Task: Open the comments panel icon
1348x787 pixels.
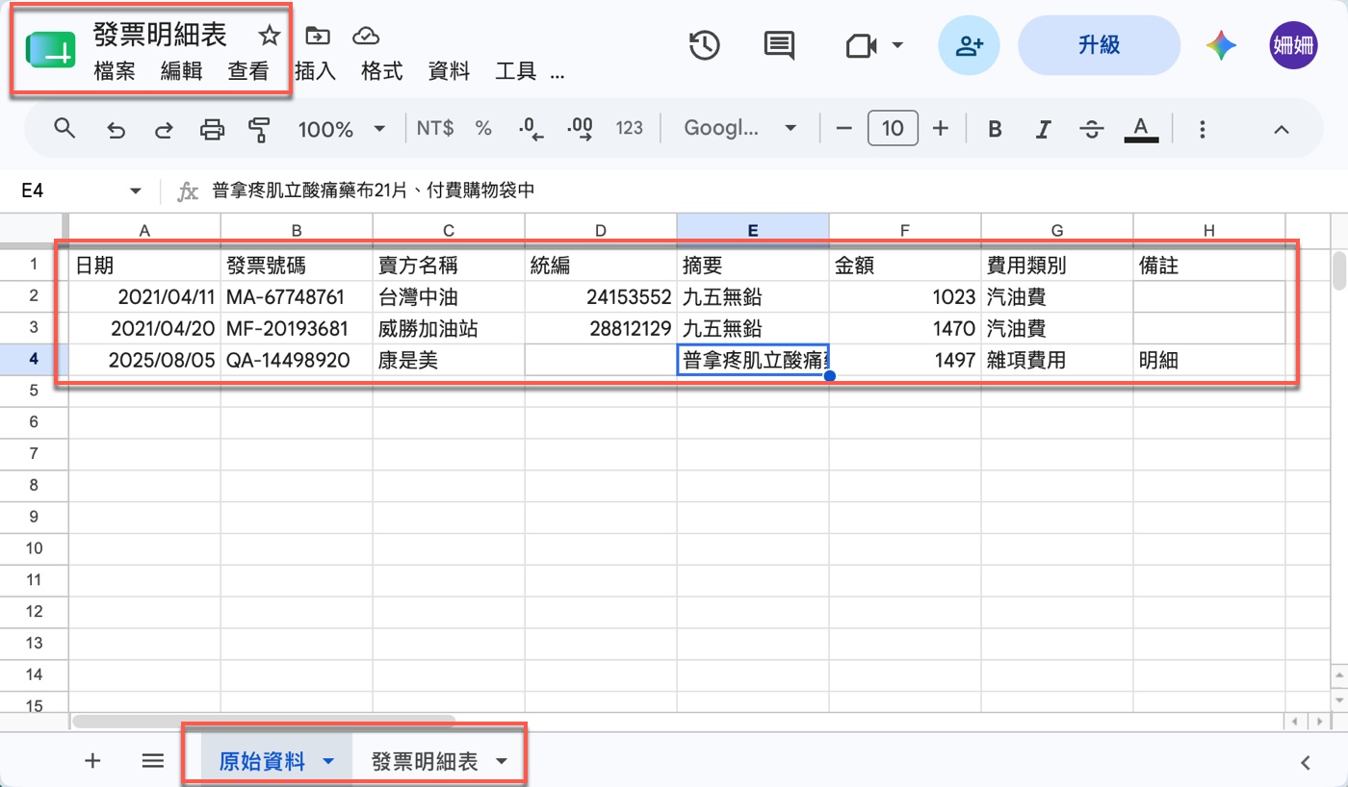Action: tap(779, 45)
